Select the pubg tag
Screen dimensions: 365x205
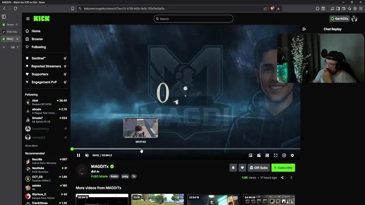[125, 177]
